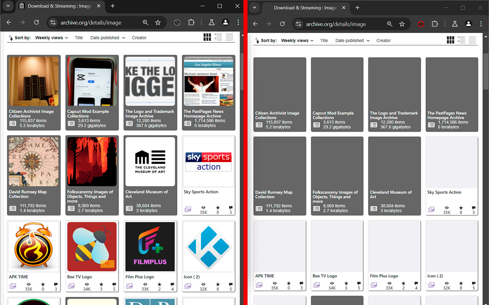Go back in the left browser window
The image size is (489, 305).
[x=9, y=22]
